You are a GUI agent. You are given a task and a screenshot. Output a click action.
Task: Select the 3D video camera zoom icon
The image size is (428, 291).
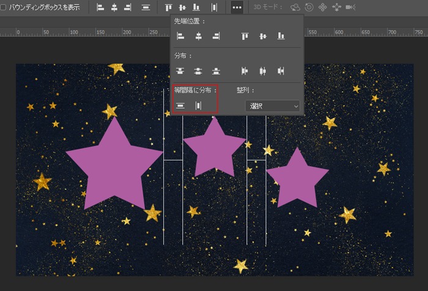tap(350, 7)
